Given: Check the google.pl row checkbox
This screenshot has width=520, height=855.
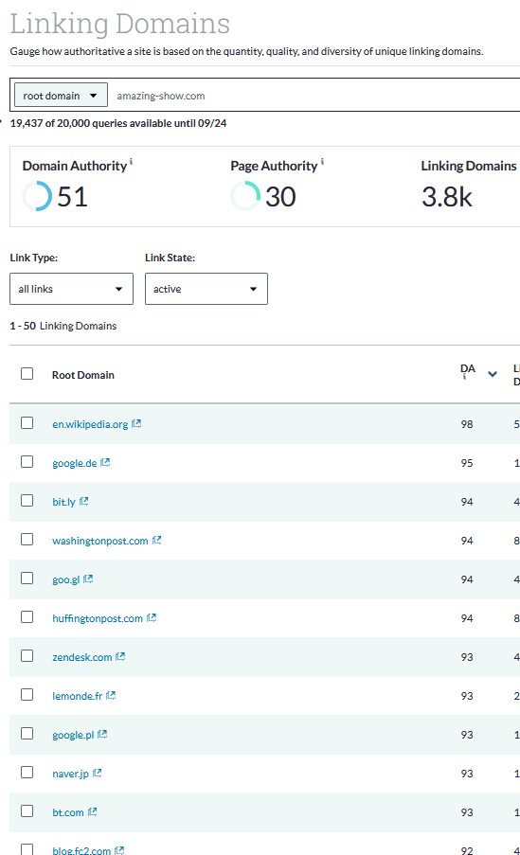Looking at the screenshot, I should (x=27, y=734).
